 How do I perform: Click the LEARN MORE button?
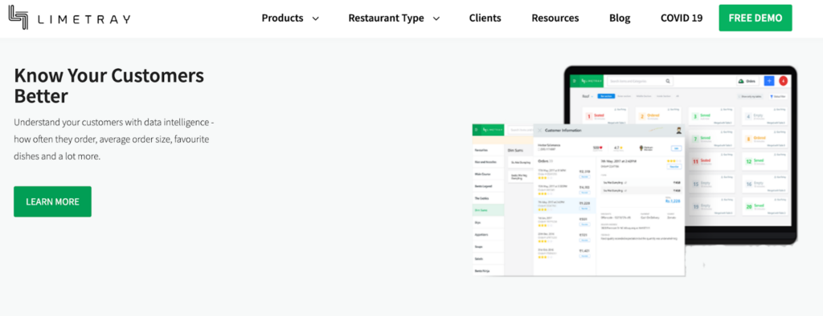pyautogui.click(x=52, y=201)
